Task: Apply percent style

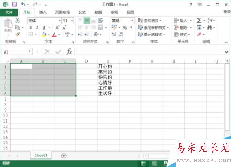Action: pos(125,28)
